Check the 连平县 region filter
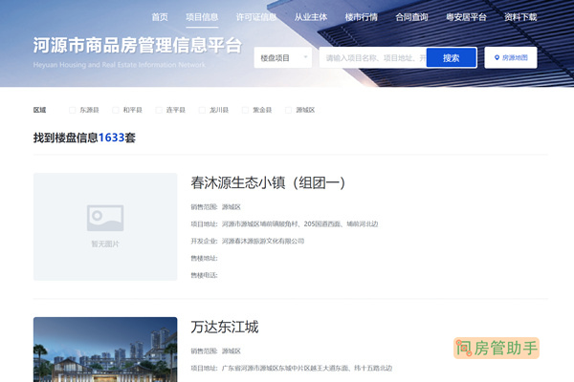 pos(159,110)
